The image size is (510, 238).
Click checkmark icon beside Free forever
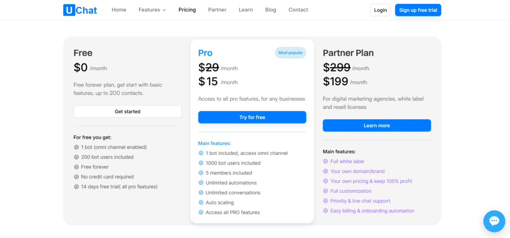click(x=76, y=167)
